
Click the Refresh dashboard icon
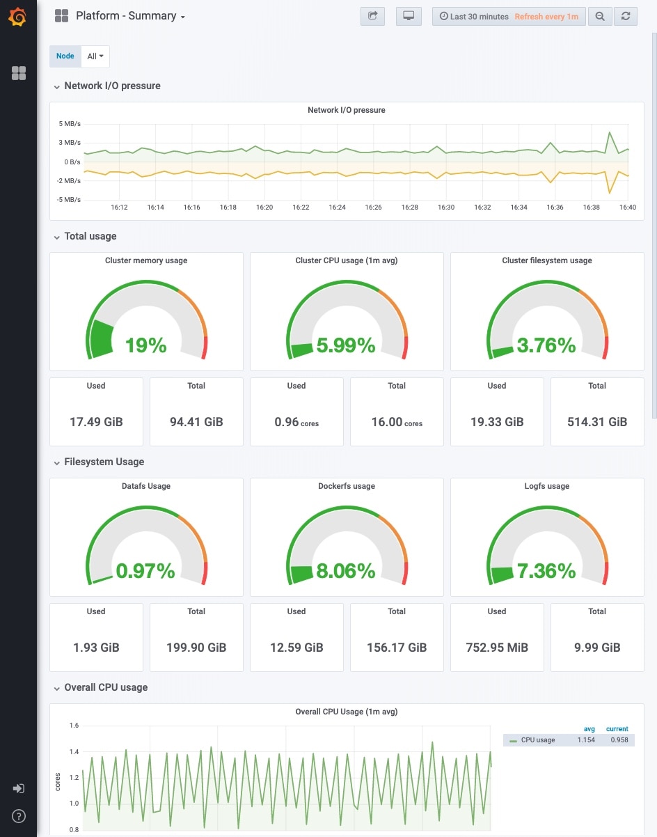click(x=626, y=16)
